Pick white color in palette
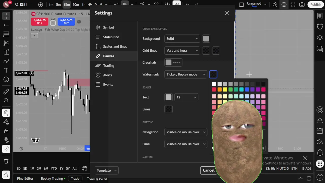 pos(214,84)
